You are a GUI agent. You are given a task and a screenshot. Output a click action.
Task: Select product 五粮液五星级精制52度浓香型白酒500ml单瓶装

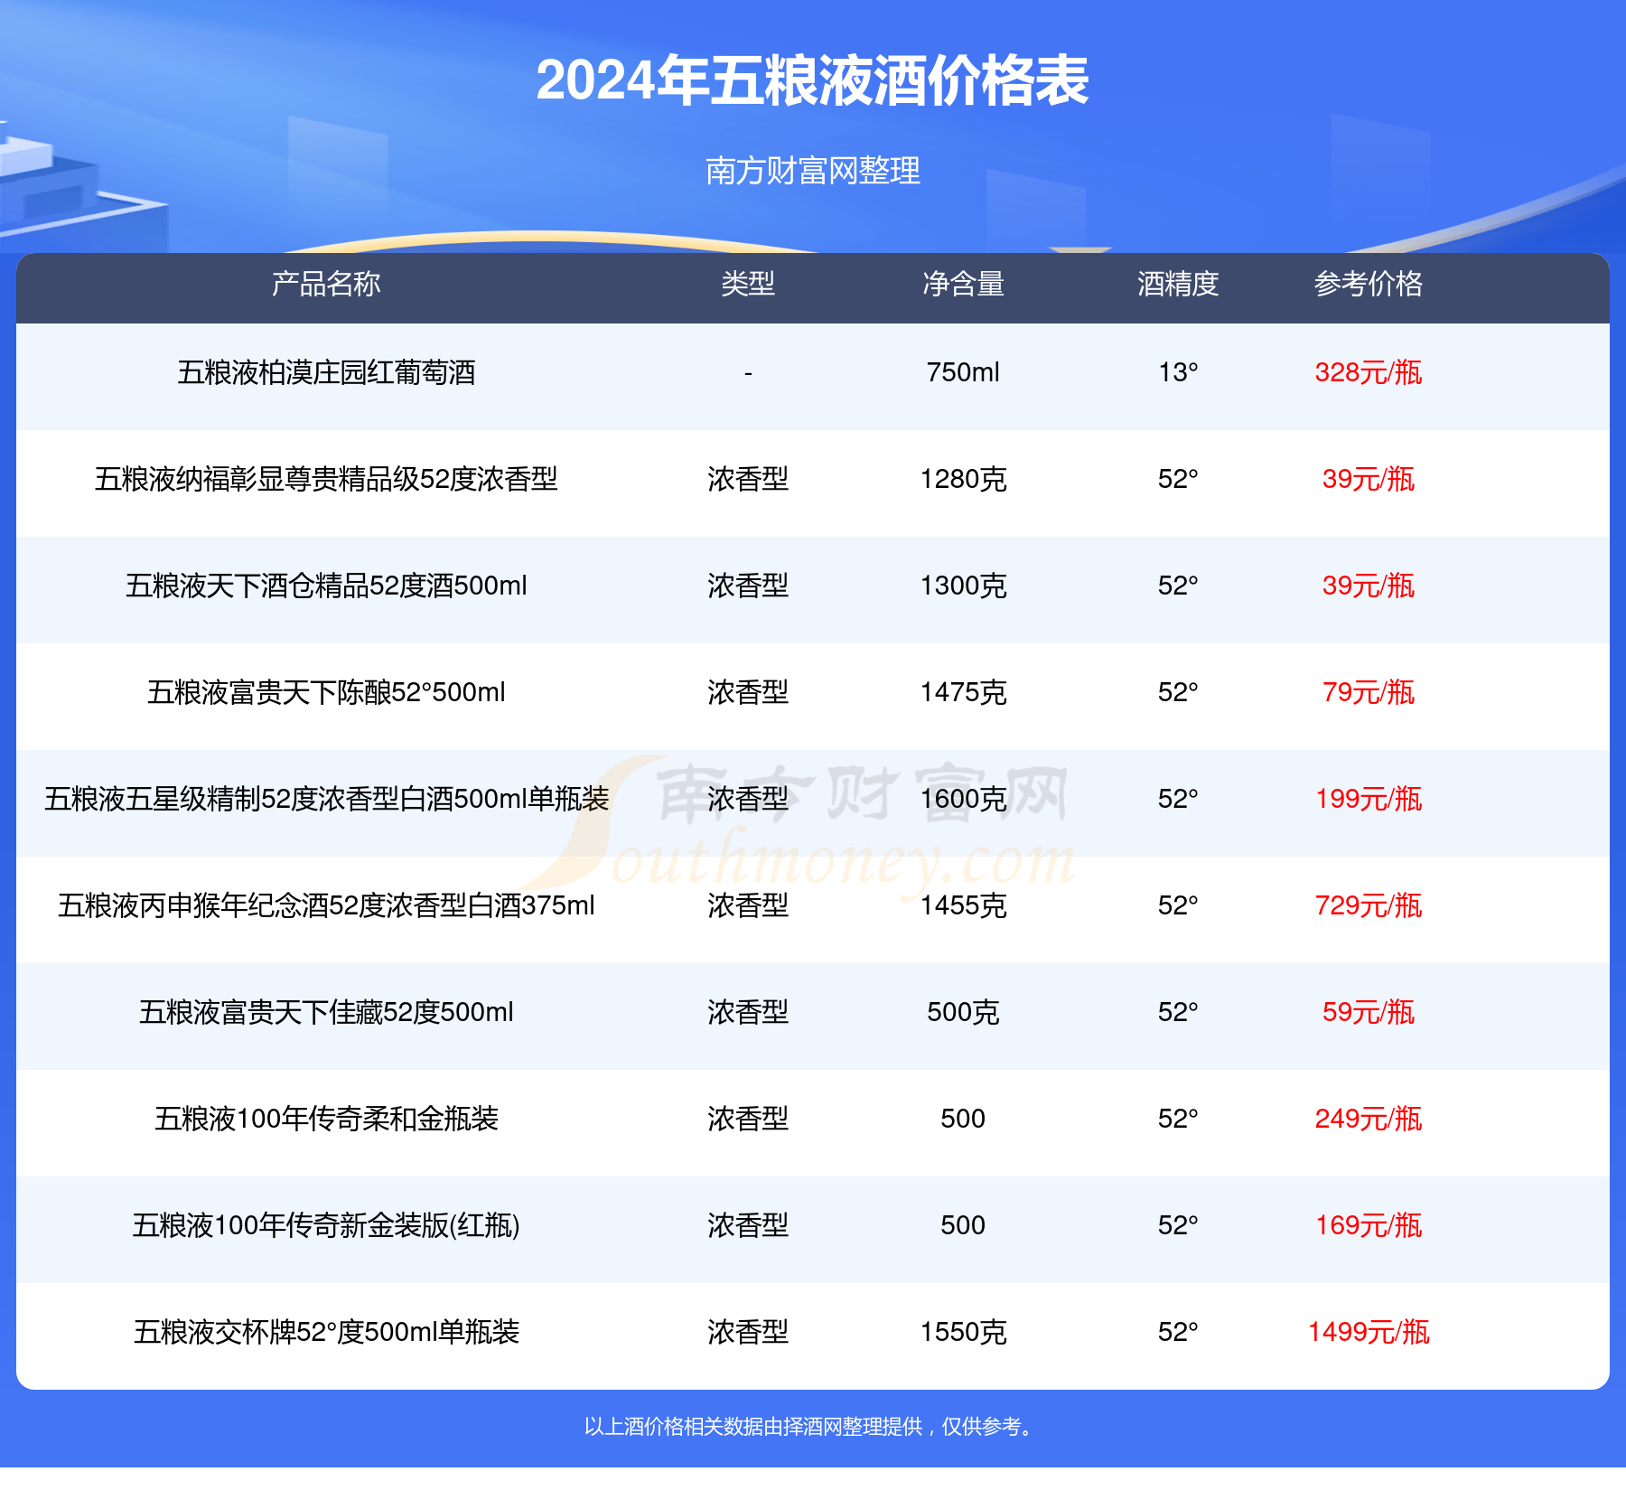pos(326,799)
